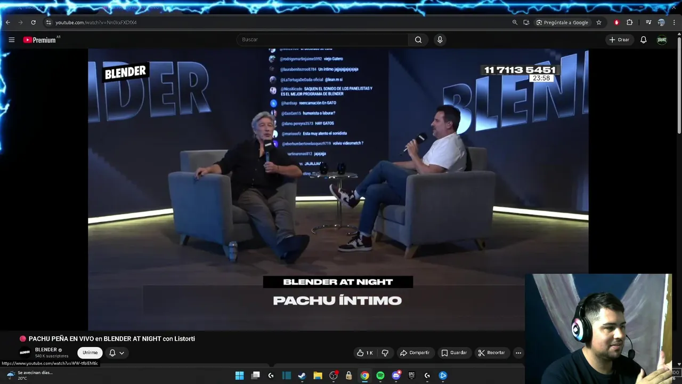682x384 pixels.
Task: Launch Steam from the taskbar
Action: point(302,375)
